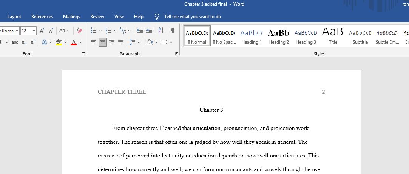Open the View tab

coord(119,17)
